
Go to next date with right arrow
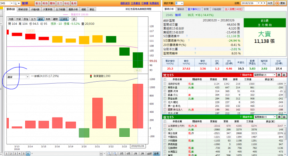click(x=265, y=3)
